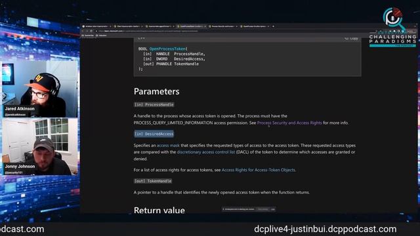
Task: Close the Process Security and Access tab
Action: [x=236, y=26]
